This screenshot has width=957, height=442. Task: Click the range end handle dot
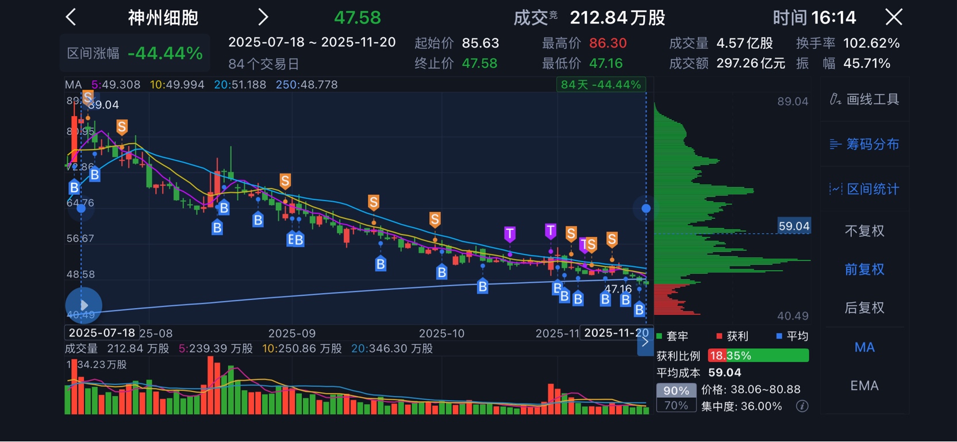tap(646, 208)
